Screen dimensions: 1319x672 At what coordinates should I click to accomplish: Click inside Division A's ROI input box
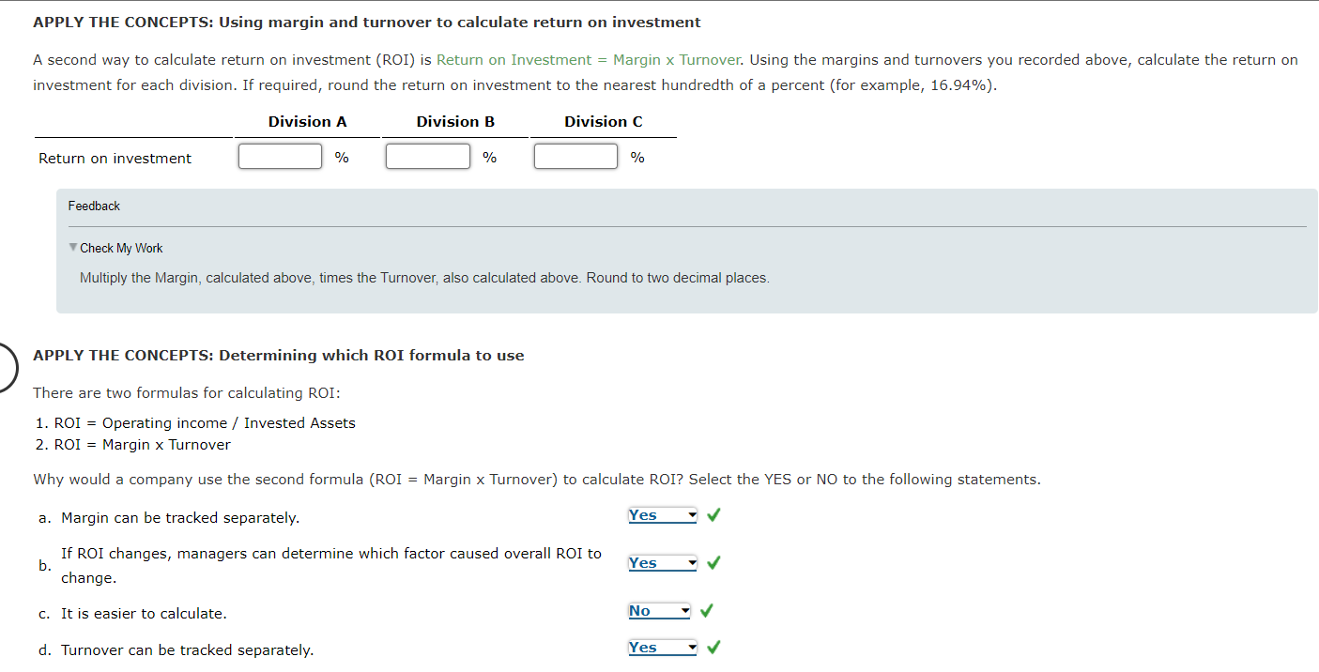pyautogui.click(x=280, y=156)
